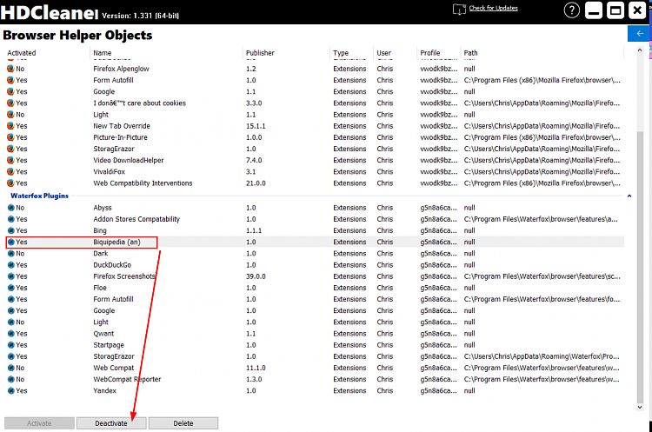
Task: Sort by the User column header
Action: click(x=383, y=53)
